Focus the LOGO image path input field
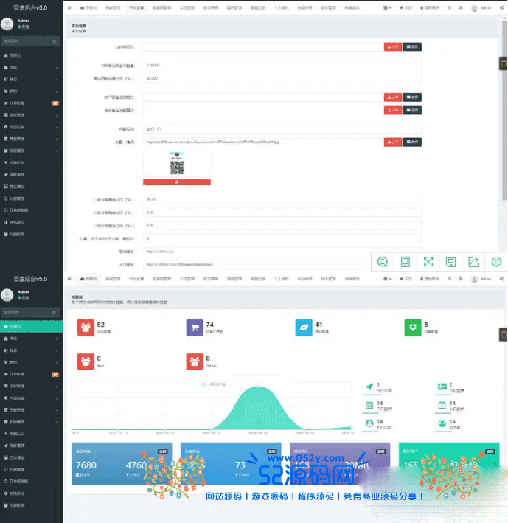Image resolution: width=508 pixels, height=523 pixels. pyautogui.click(x=262, y=46)
